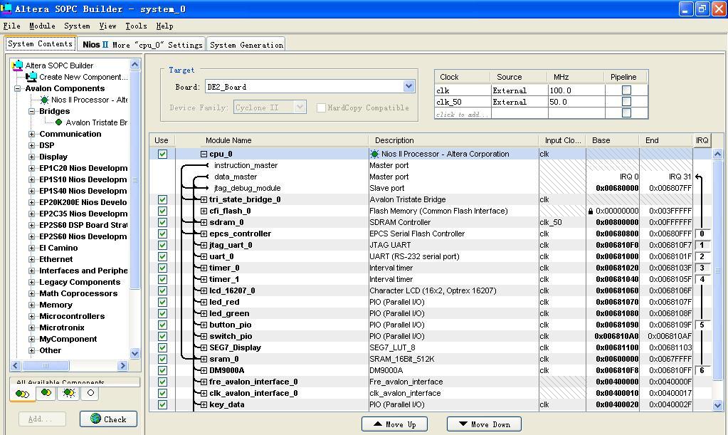728x435 pixels.
Task: Expand the epcs_controller module
Action: coord(204,234)
